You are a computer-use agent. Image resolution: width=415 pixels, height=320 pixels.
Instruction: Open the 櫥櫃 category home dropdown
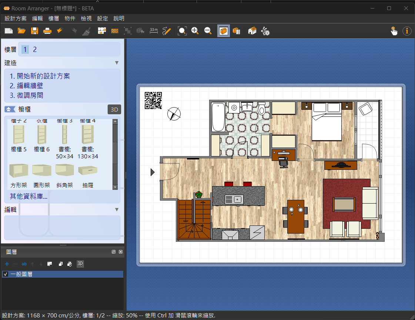[10, 109]
